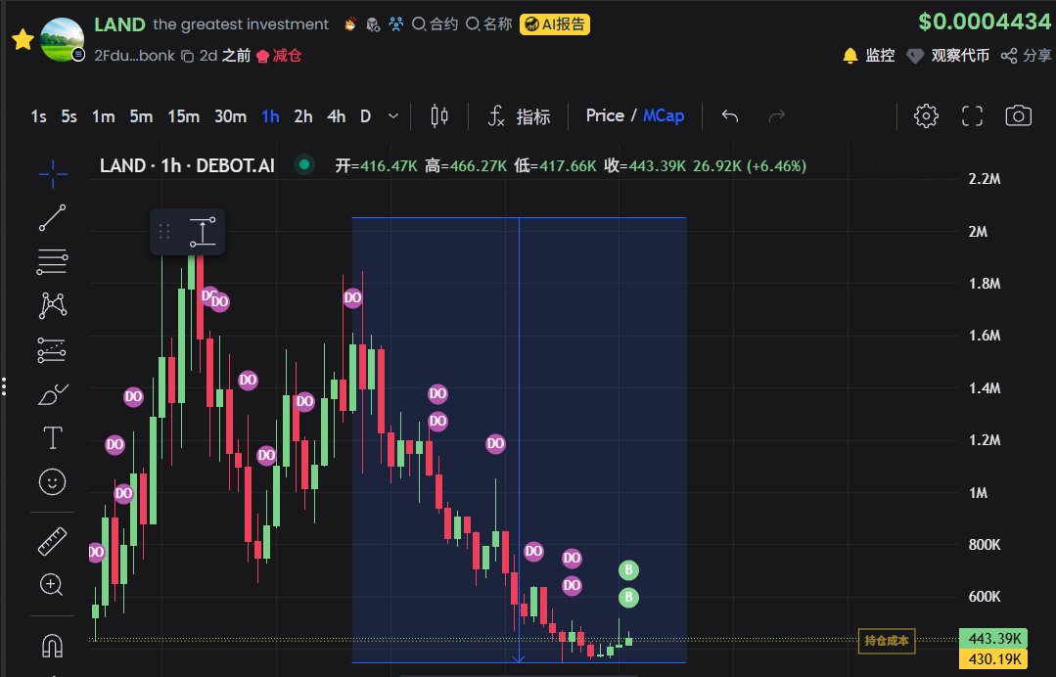This screenshot has height=677, width=1056.
Task: Select the brush drawing tool
Action: (x=53, y=394)
